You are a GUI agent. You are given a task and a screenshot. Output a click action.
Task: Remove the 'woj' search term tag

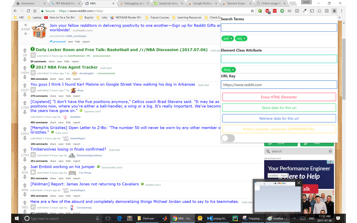(245, 38)
